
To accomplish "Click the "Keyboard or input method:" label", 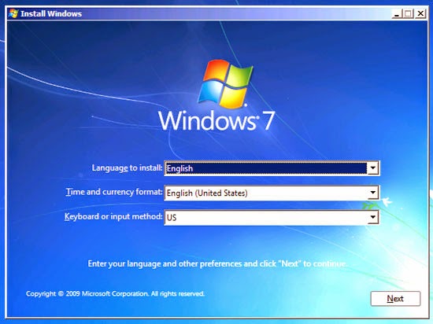I will click(113, 216).
